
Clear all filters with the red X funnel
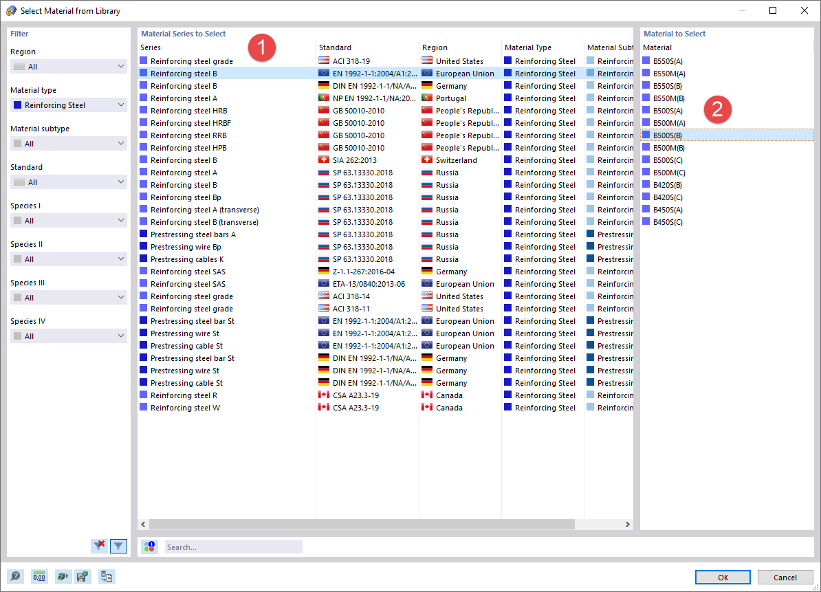tap(99, 546)
